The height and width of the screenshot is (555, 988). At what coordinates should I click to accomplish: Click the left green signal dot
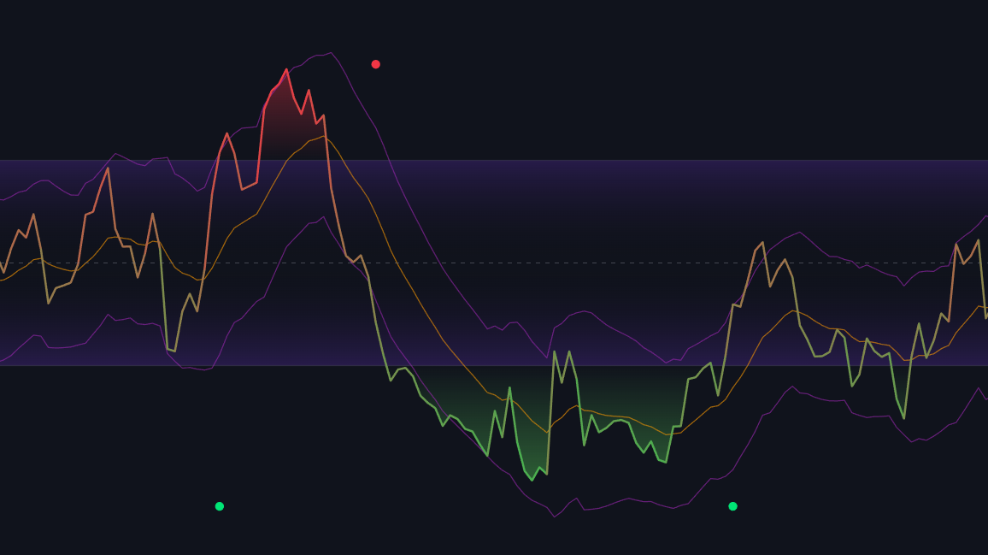(220, 506)
